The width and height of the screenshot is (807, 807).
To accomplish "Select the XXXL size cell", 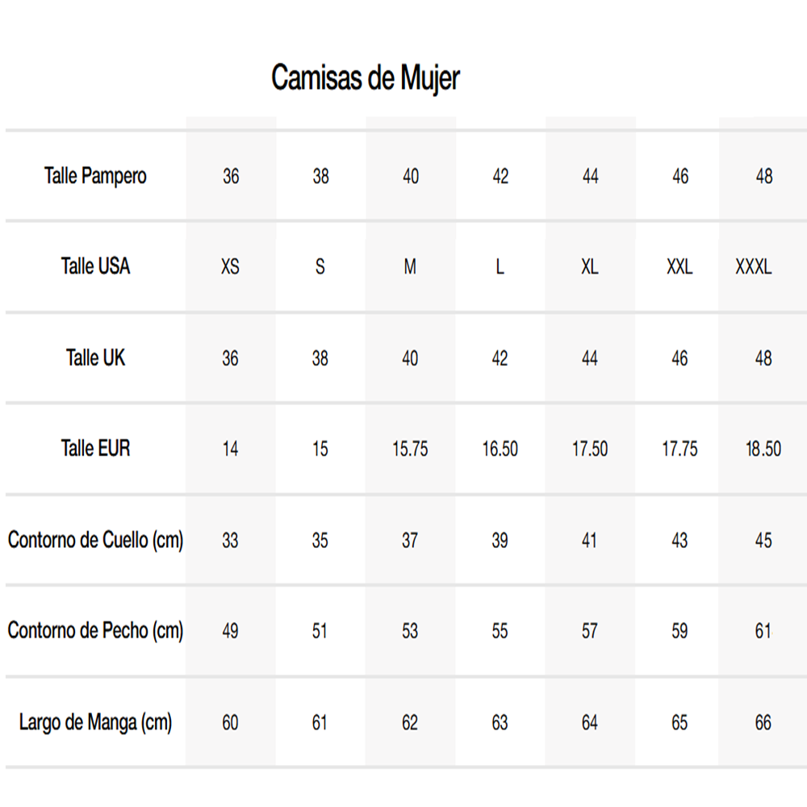I will pyautogui.click(x=754, y=267).
